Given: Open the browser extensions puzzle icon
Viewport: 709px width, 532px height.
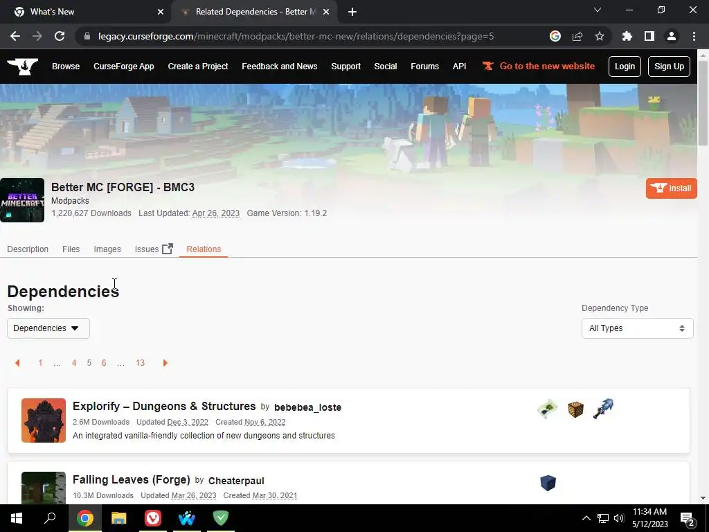Looking at the screenshot, I should point(627,36).
